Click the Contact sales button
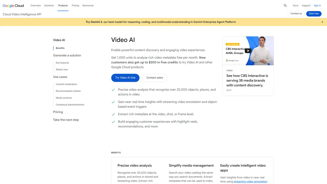327x184 pixels. [155, 78]
